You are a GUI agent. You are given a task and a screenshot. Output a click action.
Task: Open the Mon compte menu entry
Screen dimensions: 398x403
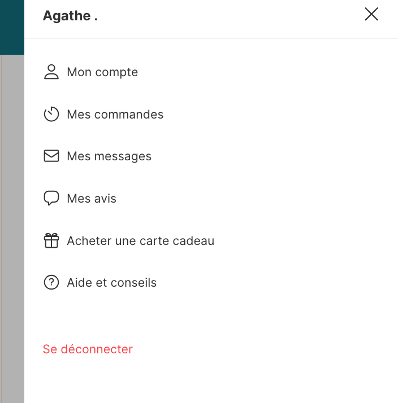(x=102, y=72)
